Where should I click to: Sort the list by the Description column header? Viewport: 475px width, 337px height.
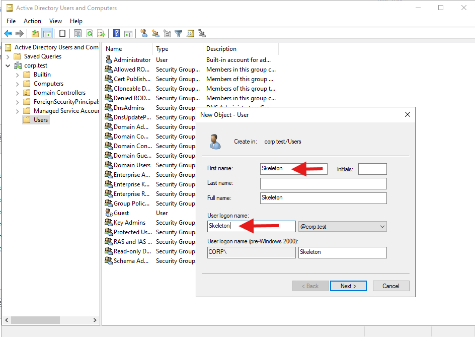[x=241, y=48]
